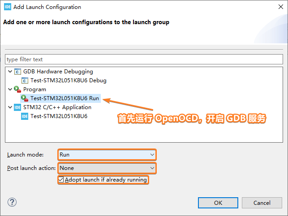Image resolution: width=288 pixels, height=216 pixels.
Task: Focus the type filter text field
Action: coord(144,59)
